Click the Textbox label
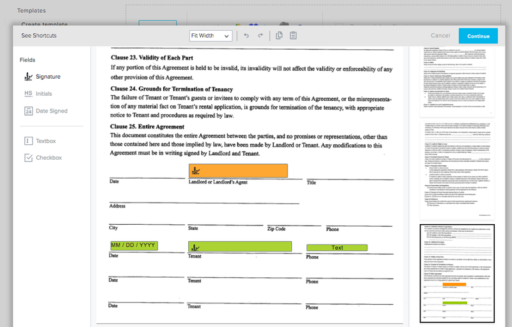512x327 pixels. click(45, 141)
